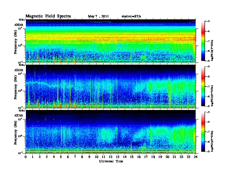
Task: Click the dZ/dt spectrogram plot area
Action: point(111,132)
